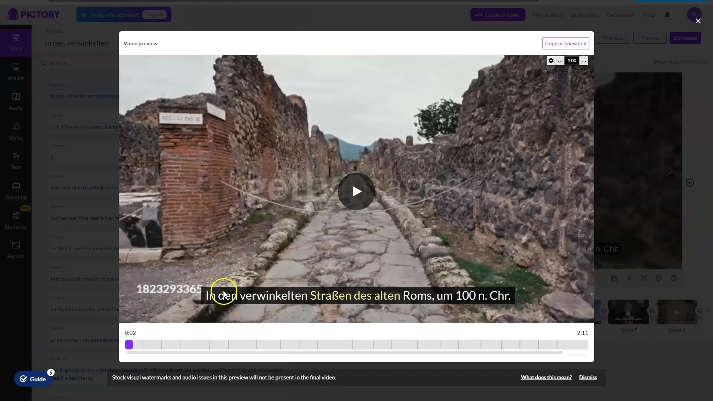This screenshot has height=401, width=713.
Task: Open the Visuals panel in sidebar
Action: pyautogui.click(x=16, y=72)
